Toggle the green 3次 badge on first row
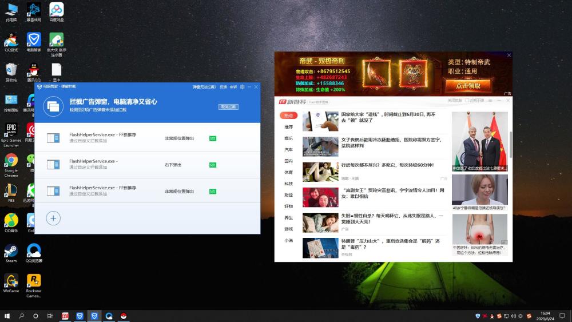The width and height of the screenshot is (572, 322). tap(213, 138)
